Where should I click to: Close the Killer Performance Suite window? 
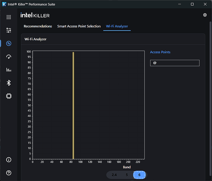[x=205, y=4]
